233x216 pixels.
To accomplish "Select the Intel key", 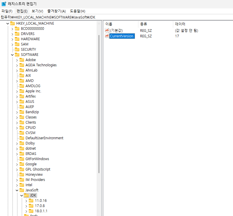I will (x=29, y=185).
